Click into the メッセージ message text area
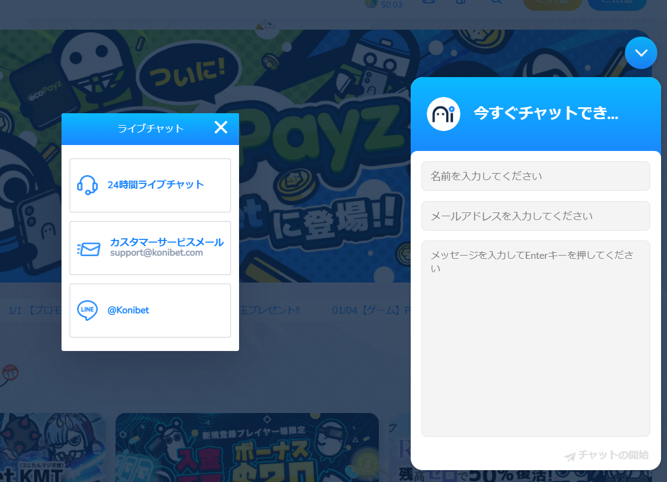This screenshot has height=482, width=667. (x=535, y=339)
